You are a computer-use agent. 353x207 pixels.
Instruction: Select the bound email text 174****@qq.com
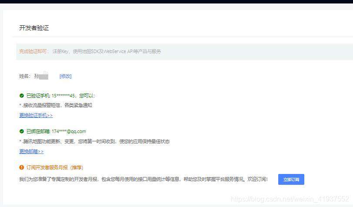[x=69, y=131]
